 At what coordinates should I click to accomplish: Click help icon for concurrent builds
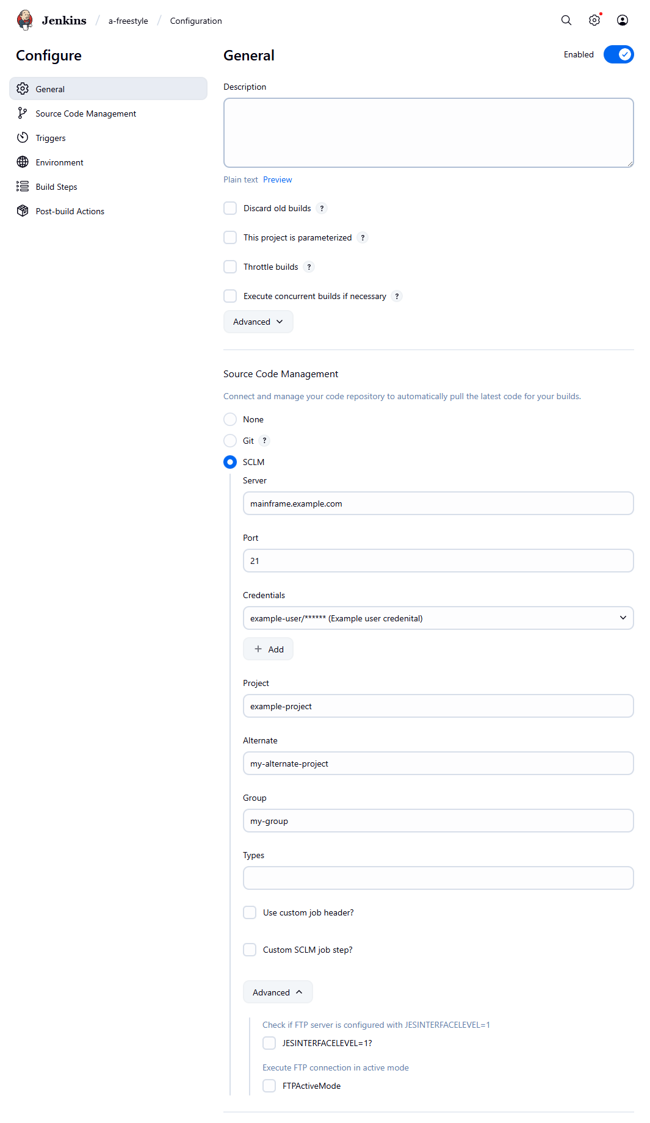click(x=397, y=296)
